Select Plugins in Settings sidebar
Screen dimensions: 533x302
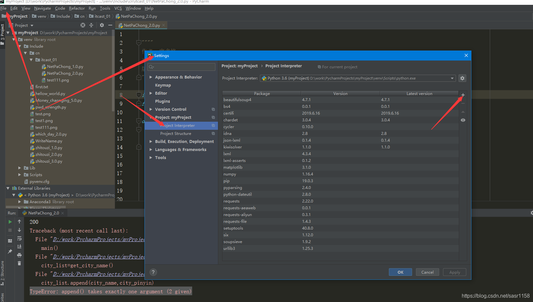[163, 101]
